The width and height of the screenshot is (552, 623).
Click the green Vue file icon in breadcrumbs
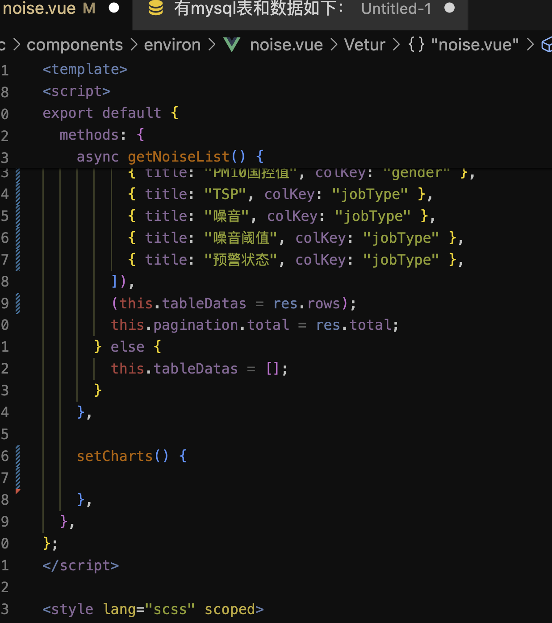(232, 45)
